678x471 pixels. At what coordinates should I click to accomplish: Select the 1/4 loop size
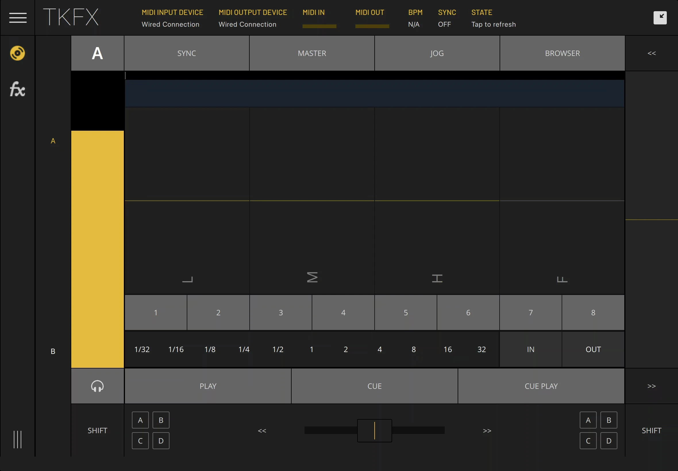point(244,350)
